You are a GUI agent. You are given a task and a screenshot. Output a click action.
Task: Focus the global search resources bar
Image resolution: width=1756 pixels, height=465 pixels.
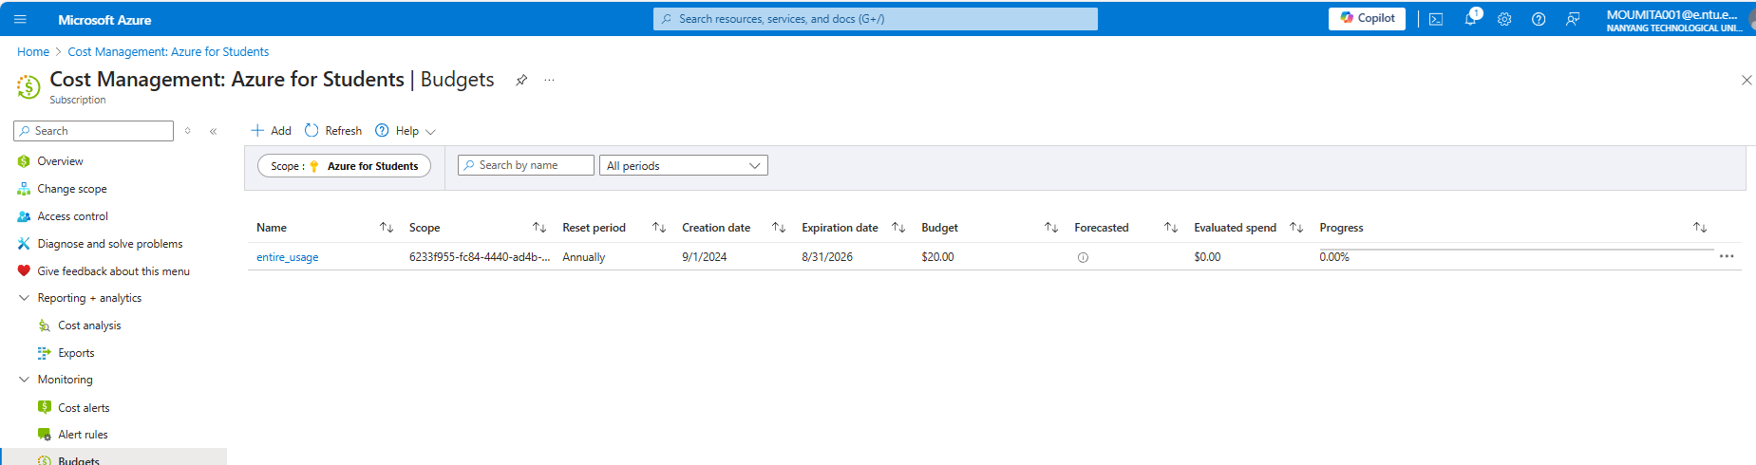(x=875, y=19)
